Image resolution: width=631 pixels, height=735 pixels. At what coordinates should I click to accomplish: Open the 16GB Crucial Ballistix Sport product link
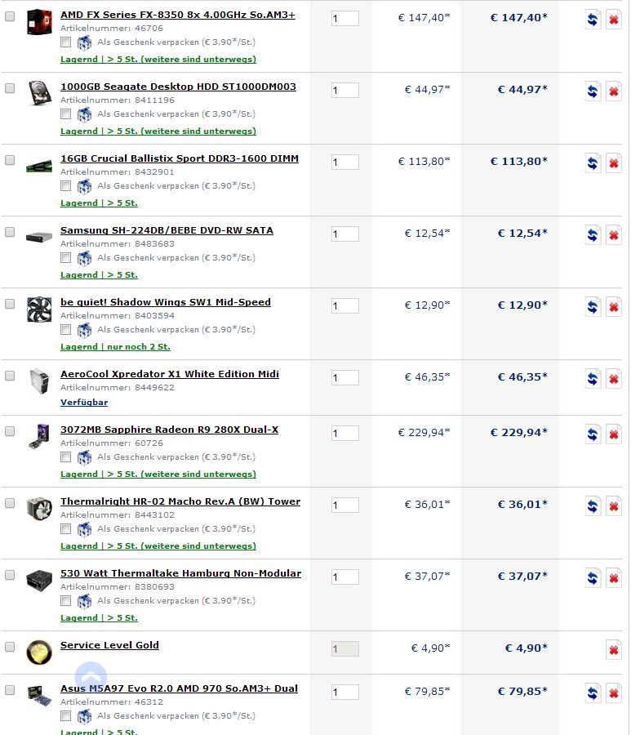180,158
